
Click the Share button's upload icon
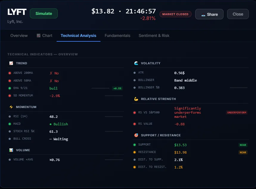click(203, 15)
